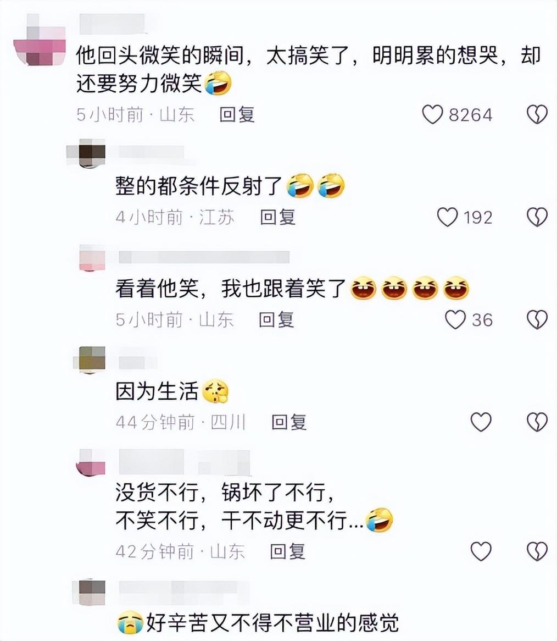Image resolution: width=557 pixels, height=641 pixels.
Task: Reply to the top comment posted 5小时前
Action: 237,114
